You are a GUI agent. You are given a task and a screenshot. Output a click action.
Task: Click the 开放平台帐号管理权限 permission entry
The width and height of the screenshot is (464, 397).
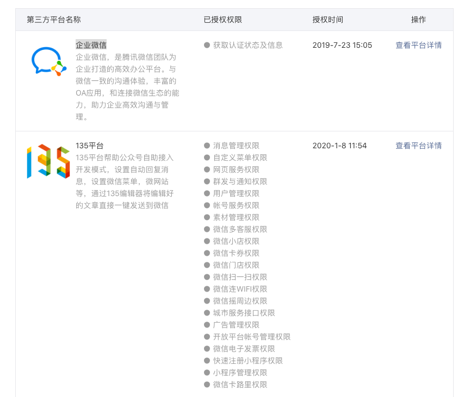(x=247, y=337)
